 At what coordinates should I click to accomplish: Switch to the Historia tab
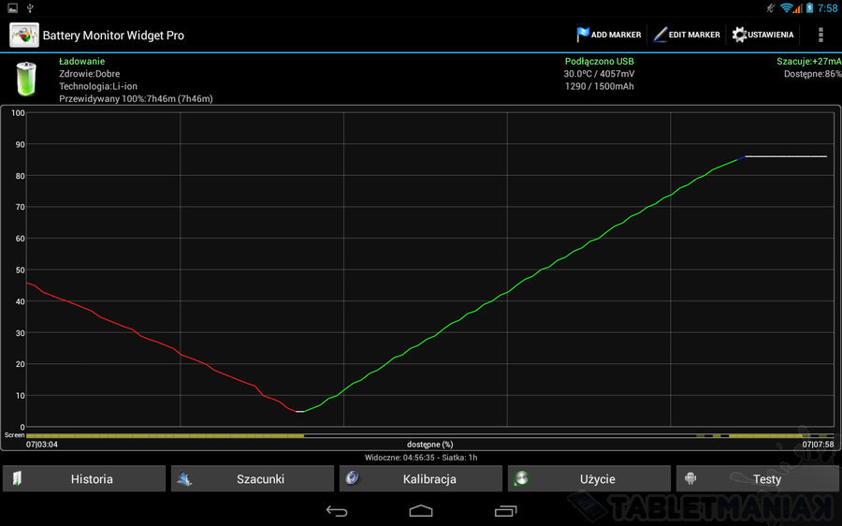[x=84, y=478]
